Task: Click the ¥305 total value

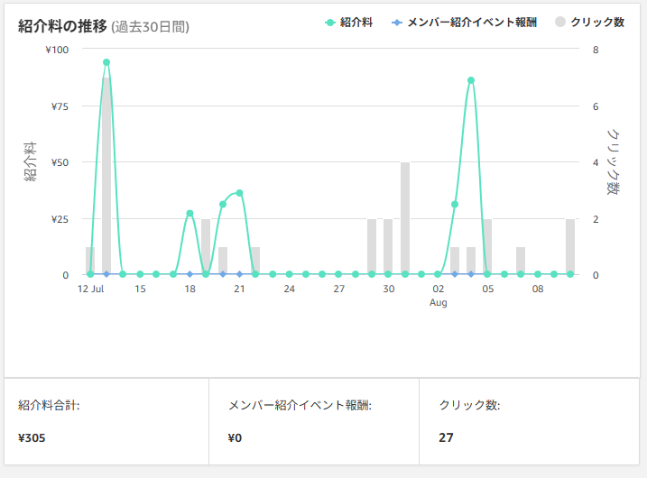Action: 32,437
